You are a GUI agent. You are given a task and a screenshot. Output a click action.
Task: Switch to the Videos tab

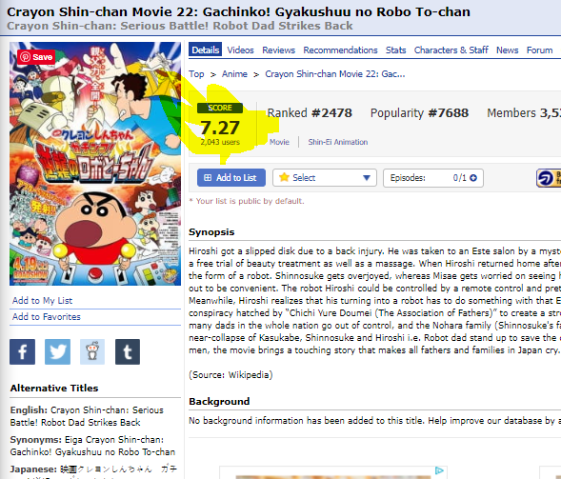tap(240, 50)
